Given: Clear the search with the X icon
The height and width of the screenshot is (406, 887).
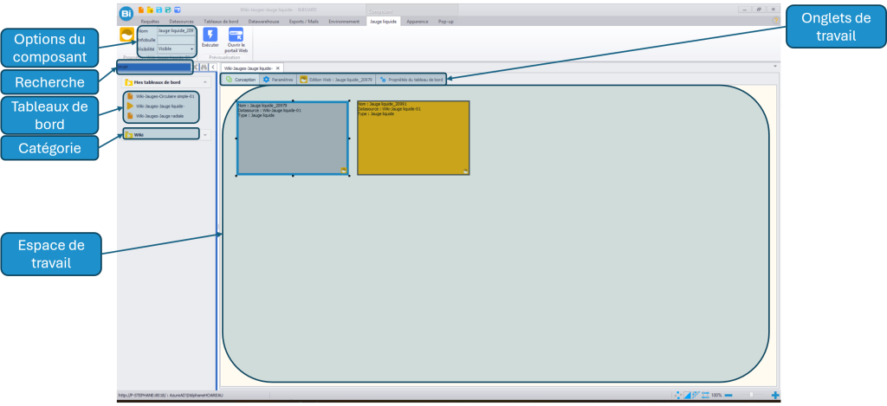Looking at the screenshot, I should click(196, 67).
